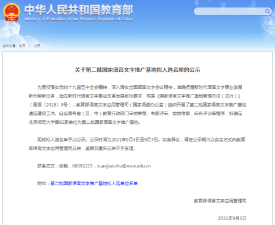Click the search magnifier icon

click(267, 11)
